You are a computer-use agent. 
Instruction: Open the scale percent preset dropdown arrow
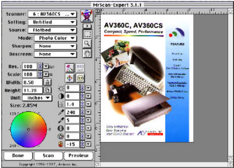46,74
